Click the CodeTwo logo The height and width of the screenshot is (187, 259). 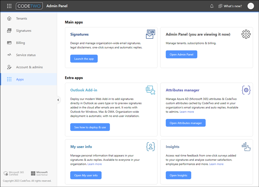tap(29, 6)
